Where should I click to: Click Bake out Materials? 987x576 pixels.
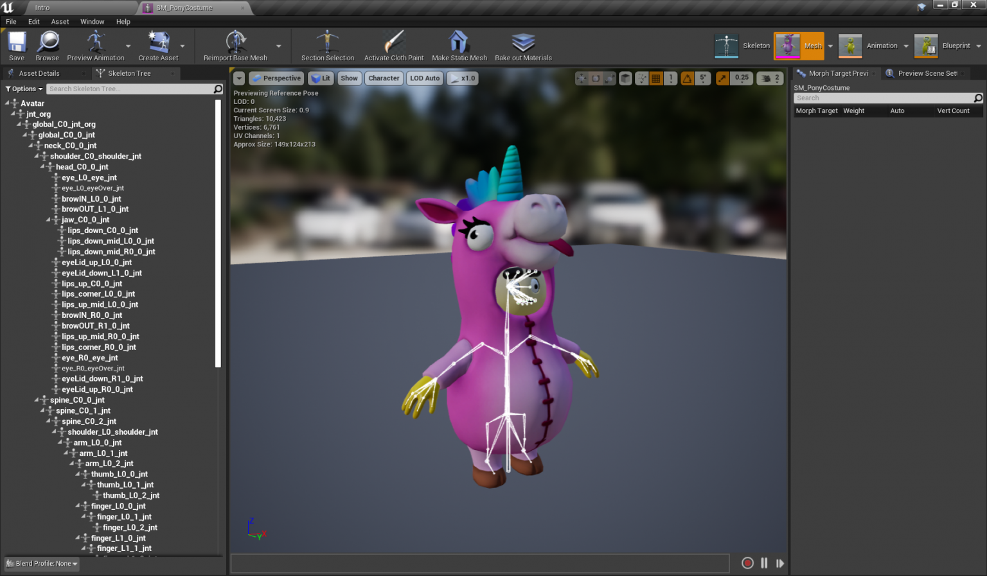tap(523, 46)
